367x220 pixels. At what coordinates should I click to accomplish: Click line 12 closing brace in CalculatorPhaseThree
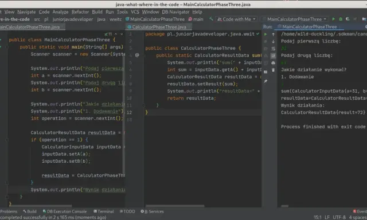pyautogui.click(x=147, y=112)
